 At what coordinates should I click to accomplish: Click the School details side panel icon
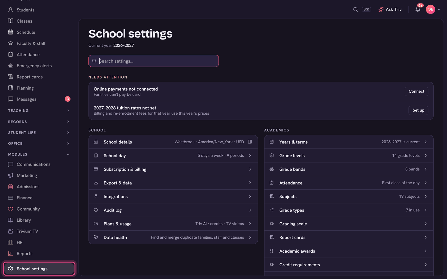(x=250, y=142)
